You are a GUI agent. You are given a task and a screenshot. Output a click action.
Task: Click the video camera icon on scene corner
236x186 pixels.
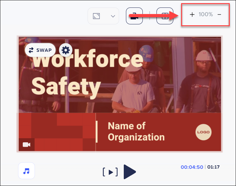coord(26,144)
